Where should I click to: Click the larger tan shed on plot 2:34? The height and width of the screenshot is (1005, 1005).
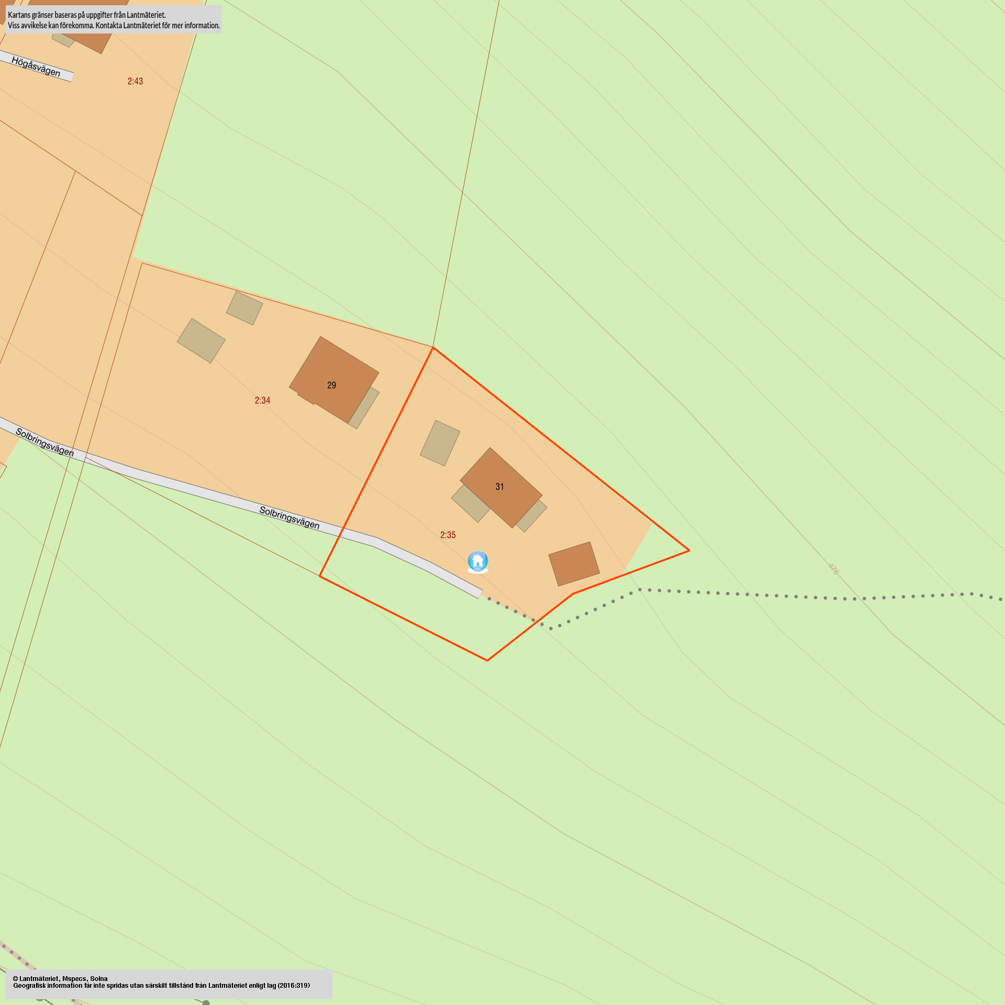(x=201, y=341)
